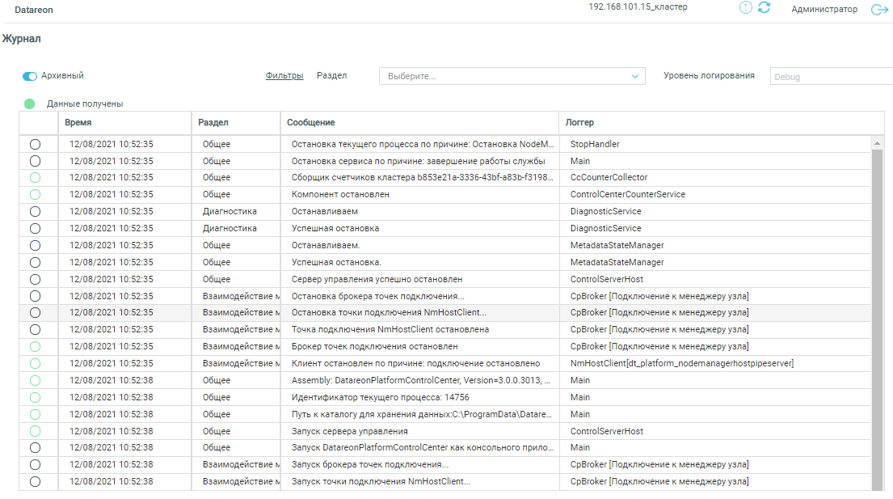Click the refresh arrows icon in header
Image resolution: width=893 pixels, height=499 pixels.
pos(764,8)
